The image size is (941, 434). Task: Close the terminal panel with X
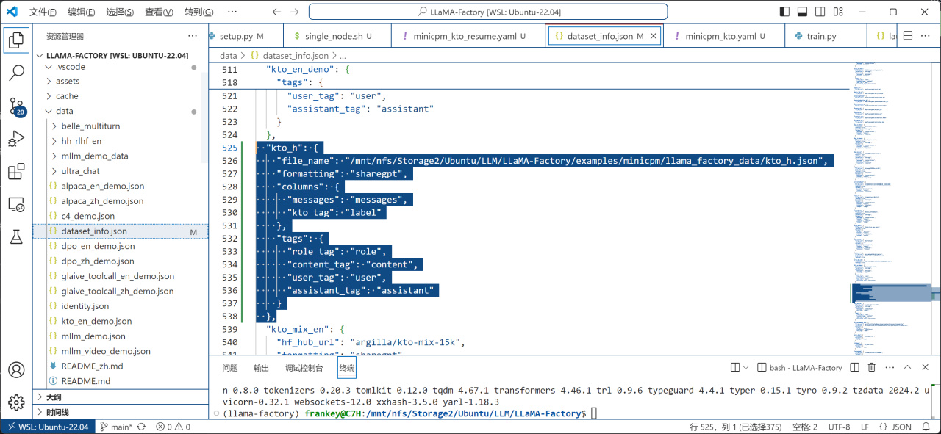925,367
